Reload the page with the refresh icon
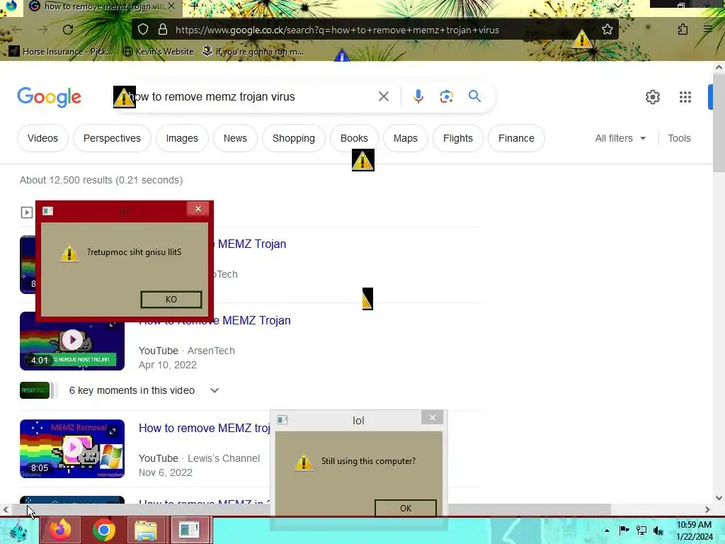The height and width of the screenshot is (544, 725). click(68, 30)
